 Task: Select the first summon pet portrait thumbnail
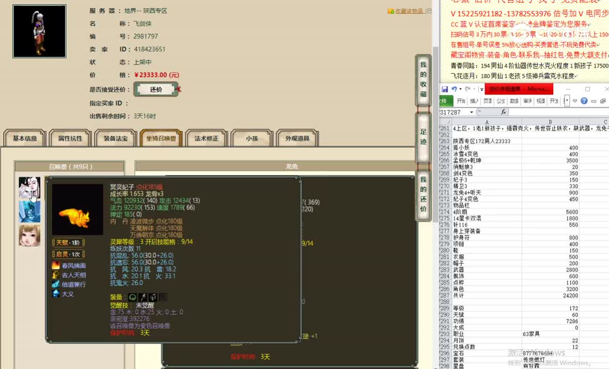click(29, 183)
